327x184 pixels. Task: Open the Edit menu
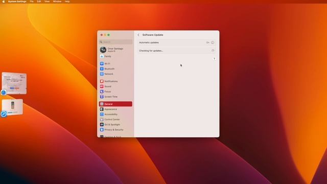pos(39,2)
